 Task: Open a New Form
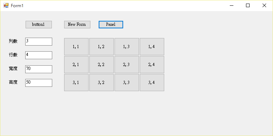(x=77, y=24)
